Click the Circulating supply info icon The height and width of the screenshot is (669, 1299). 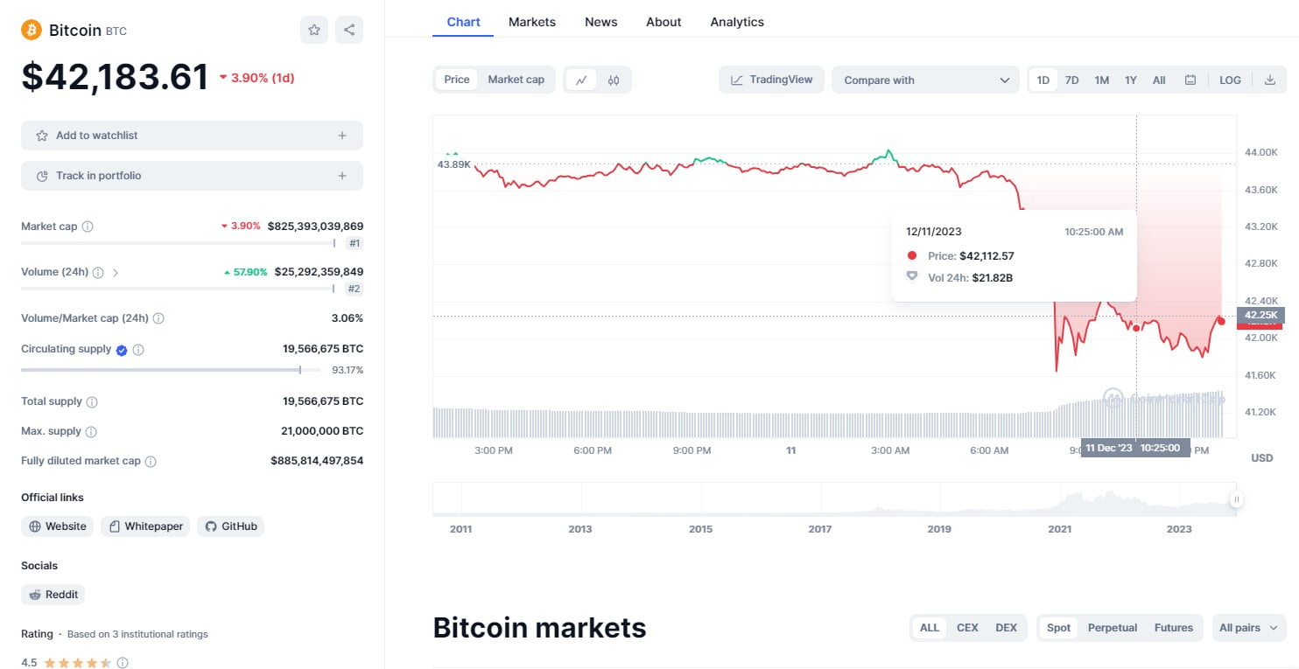coord(138,350)
